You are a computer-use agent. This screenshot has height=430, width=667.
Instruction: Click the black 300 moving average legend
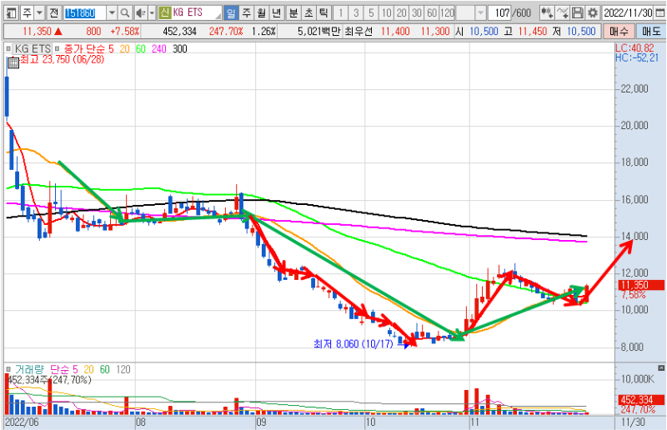pos(180,49)
